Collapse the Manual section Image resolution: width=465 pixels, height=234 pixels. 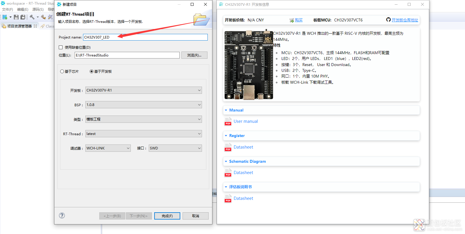226,110
